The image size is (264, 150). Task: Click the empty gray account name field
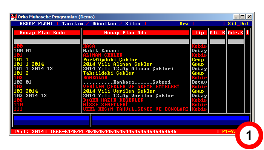coord(136,42)
